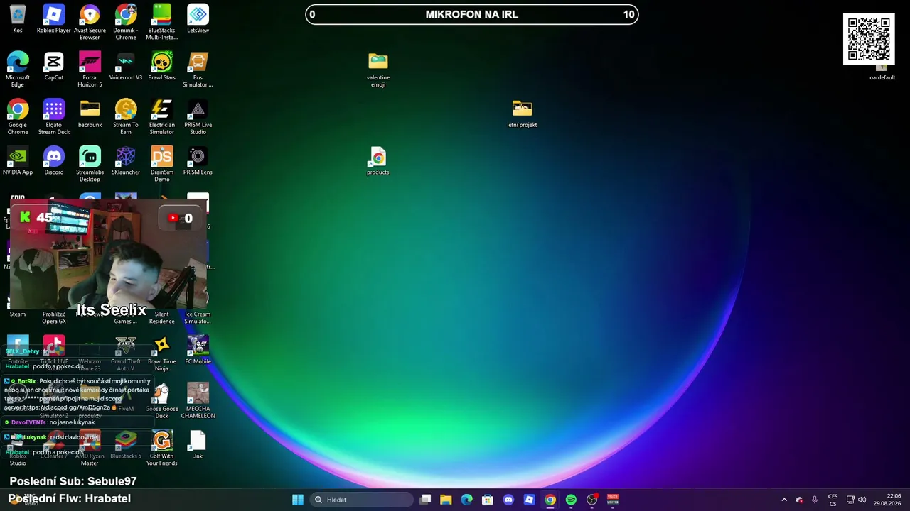Switch to Roblox in the taskbar
This screenshot has height=511, width=910.
coord(529,500)
